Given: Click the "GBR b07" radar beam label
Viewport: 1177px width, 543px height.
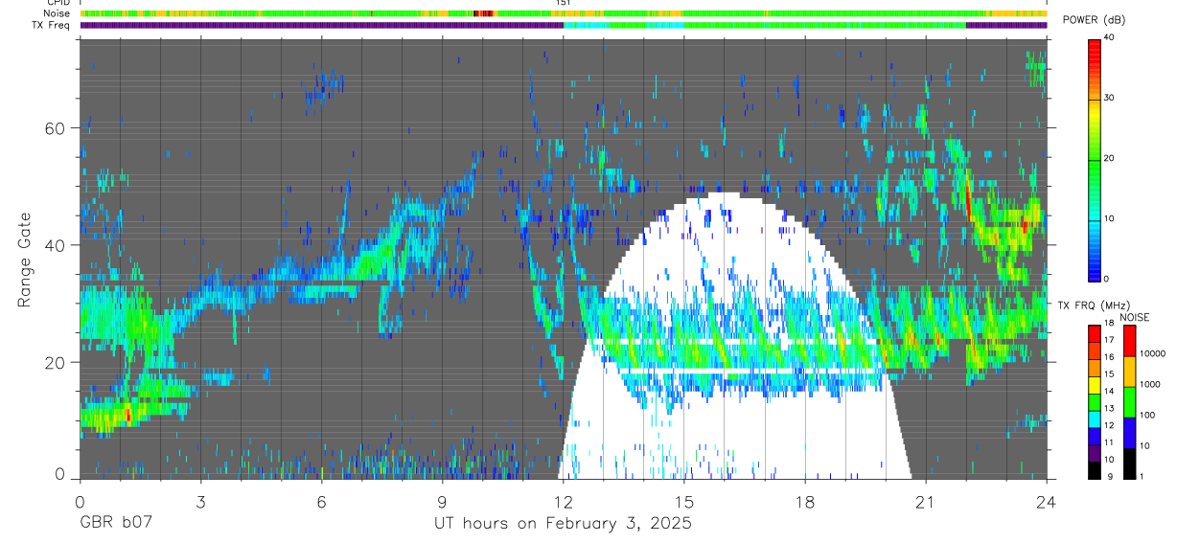Looking at the screenshot, I should pos(116,524).
